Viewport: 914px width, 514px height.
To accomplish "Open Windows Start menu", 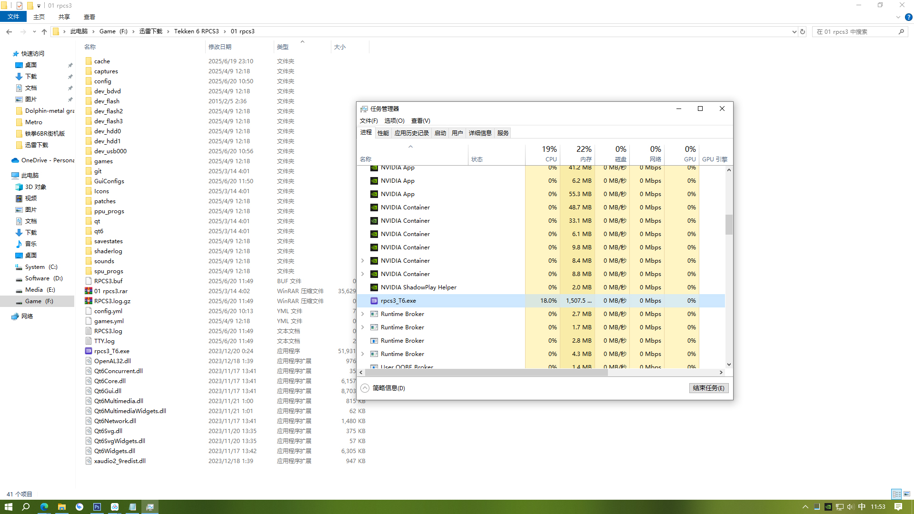I will pyautogui.click(x=9, y=507).
